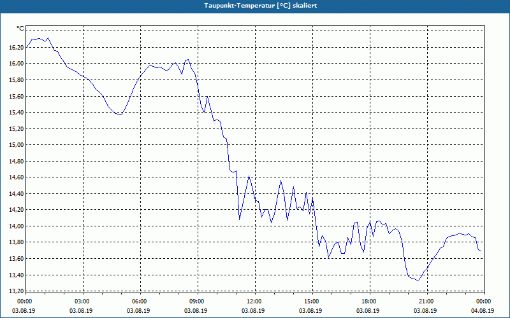Image resolution: width=510 pixels, height=318 pixels.
Task: Click the 13,60 axis label
Action: 16,259
